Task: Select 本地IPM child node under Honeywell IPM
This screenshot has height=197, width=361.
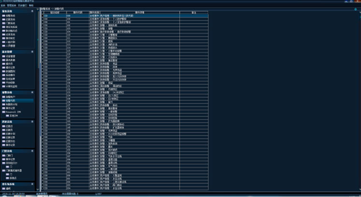Action: 14,116
